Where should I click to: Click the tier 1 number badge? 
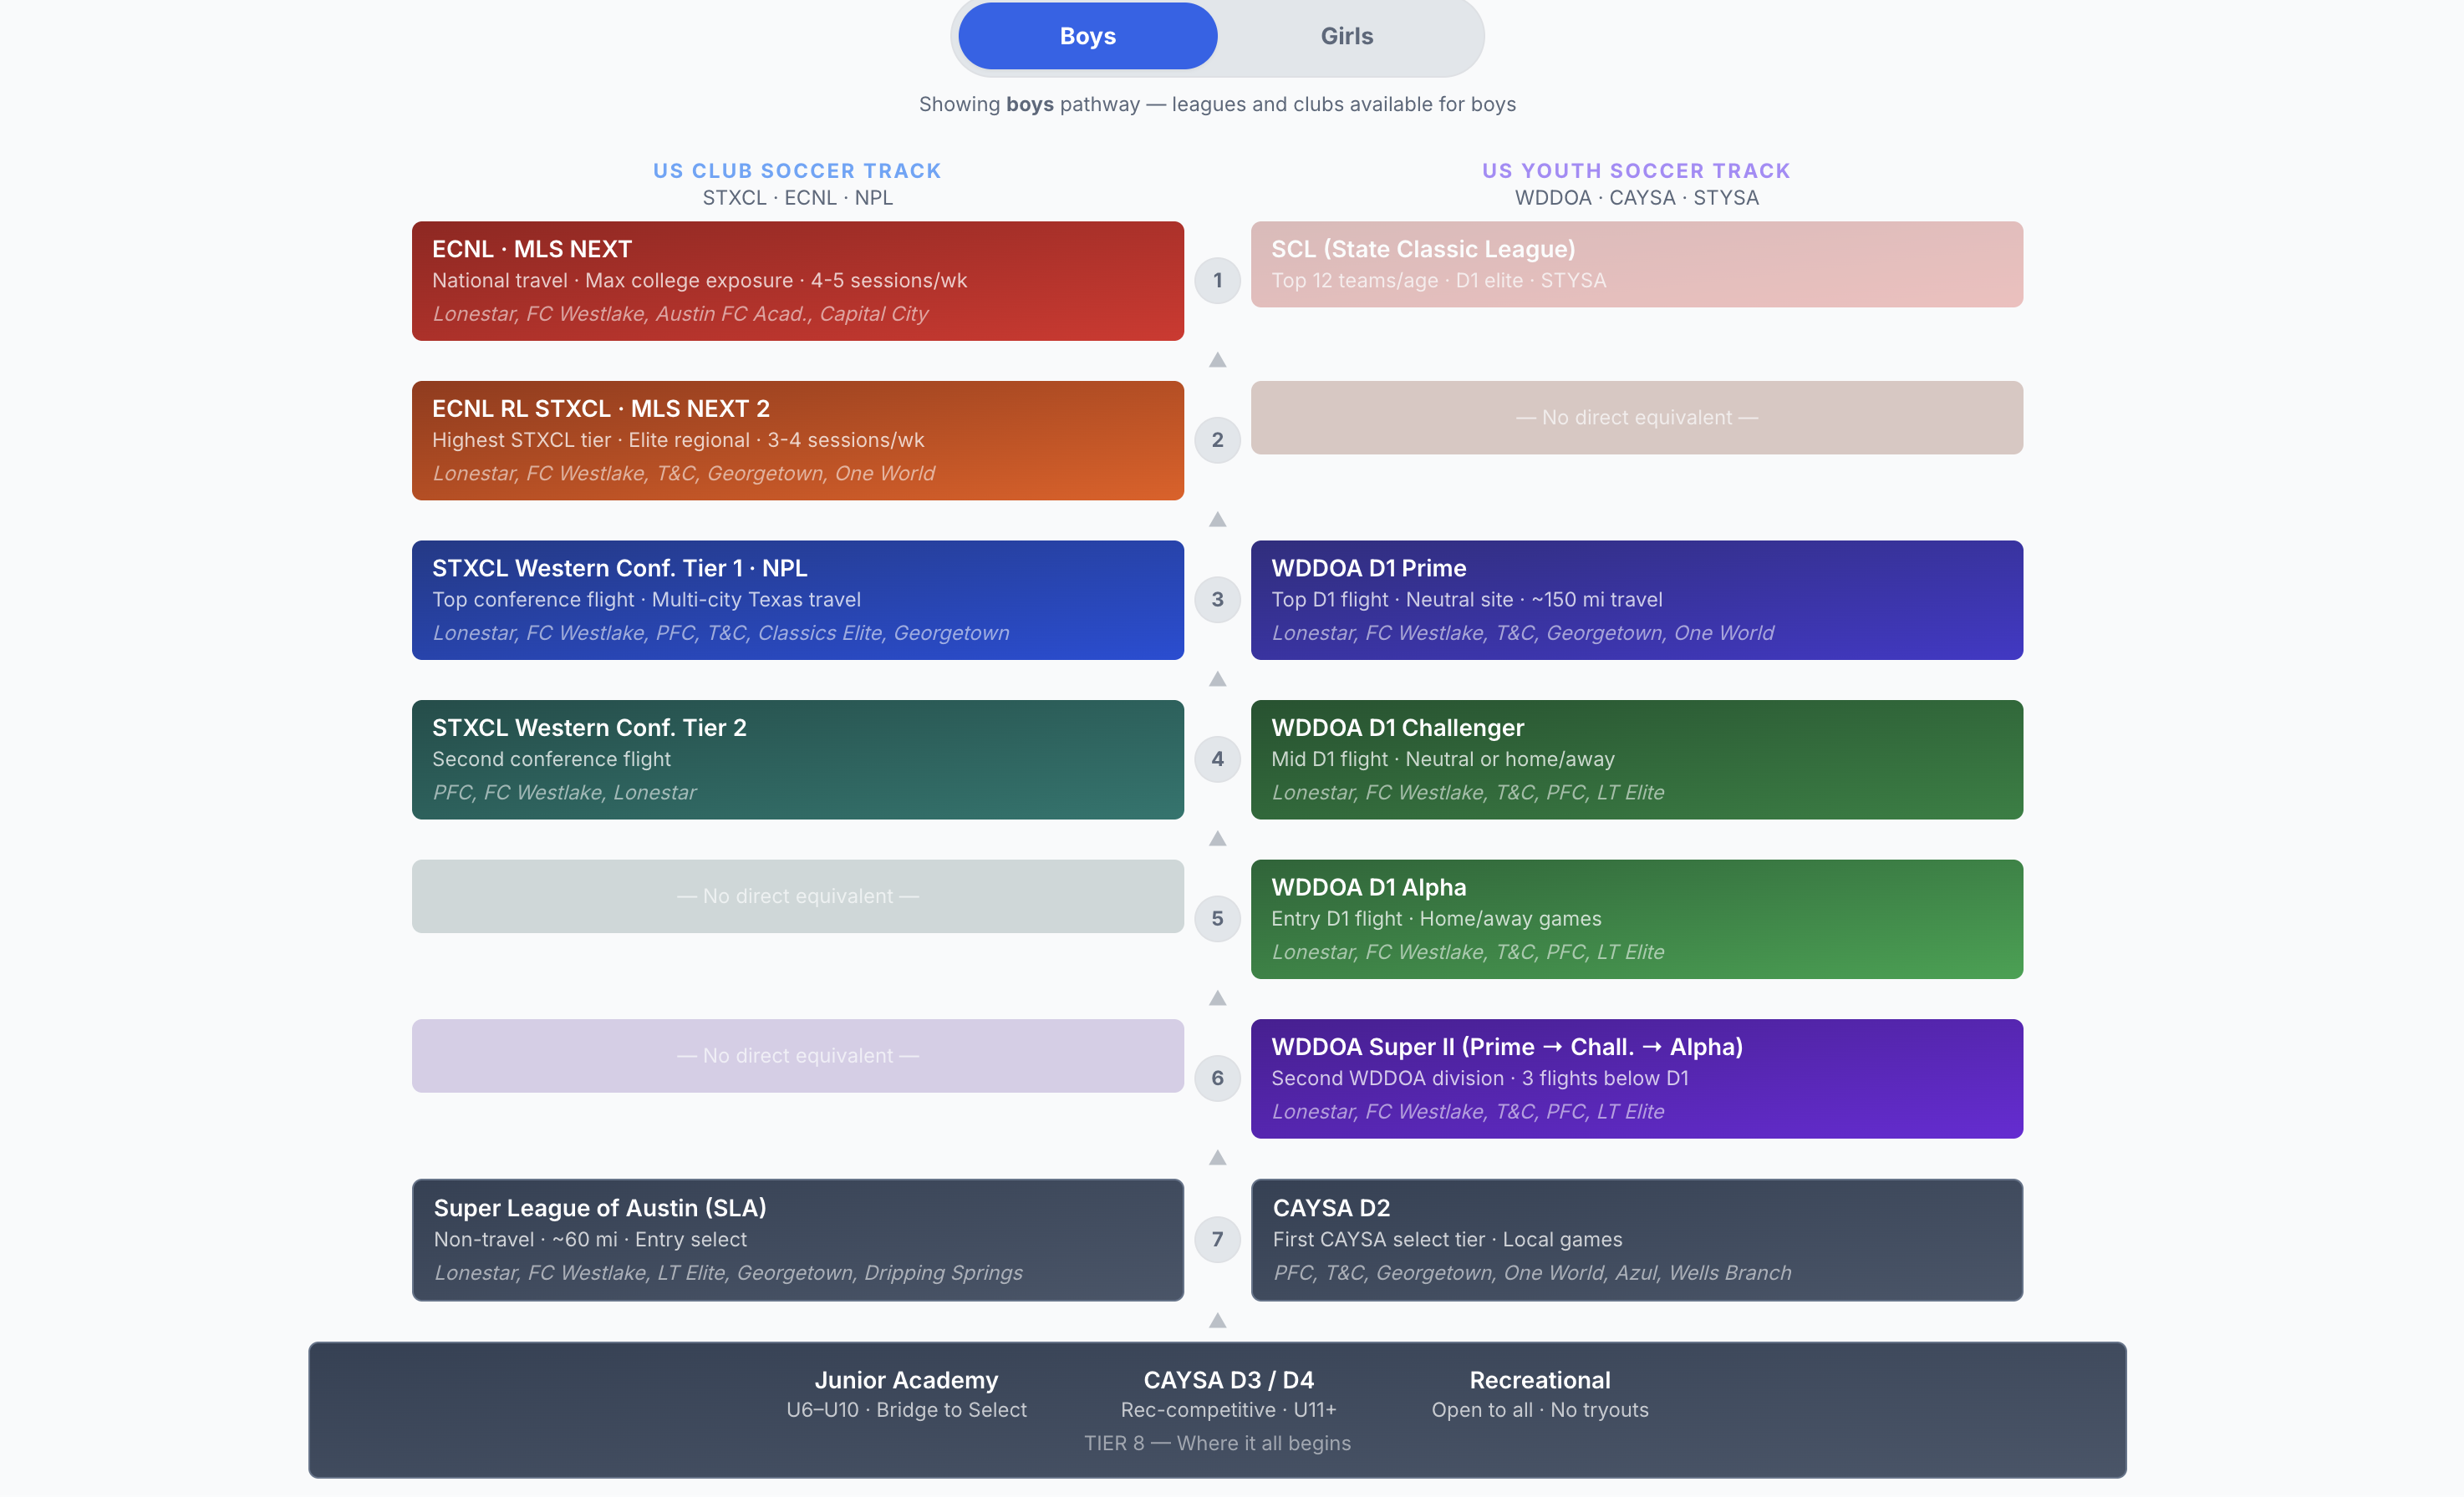pos(1217,280)
